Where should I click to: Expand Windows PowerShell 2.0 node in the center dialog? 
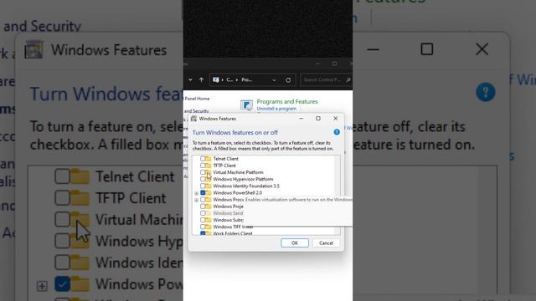coord(197,193)
